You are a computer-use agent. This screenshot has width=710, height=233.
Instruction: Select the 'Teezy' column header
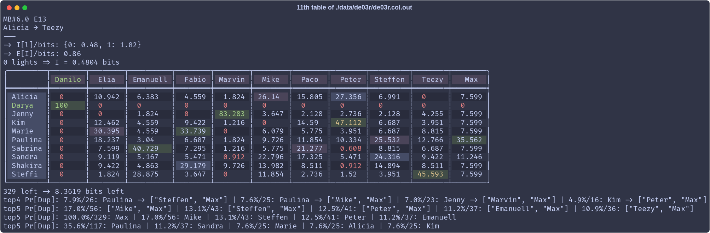(x=431, y=79)
